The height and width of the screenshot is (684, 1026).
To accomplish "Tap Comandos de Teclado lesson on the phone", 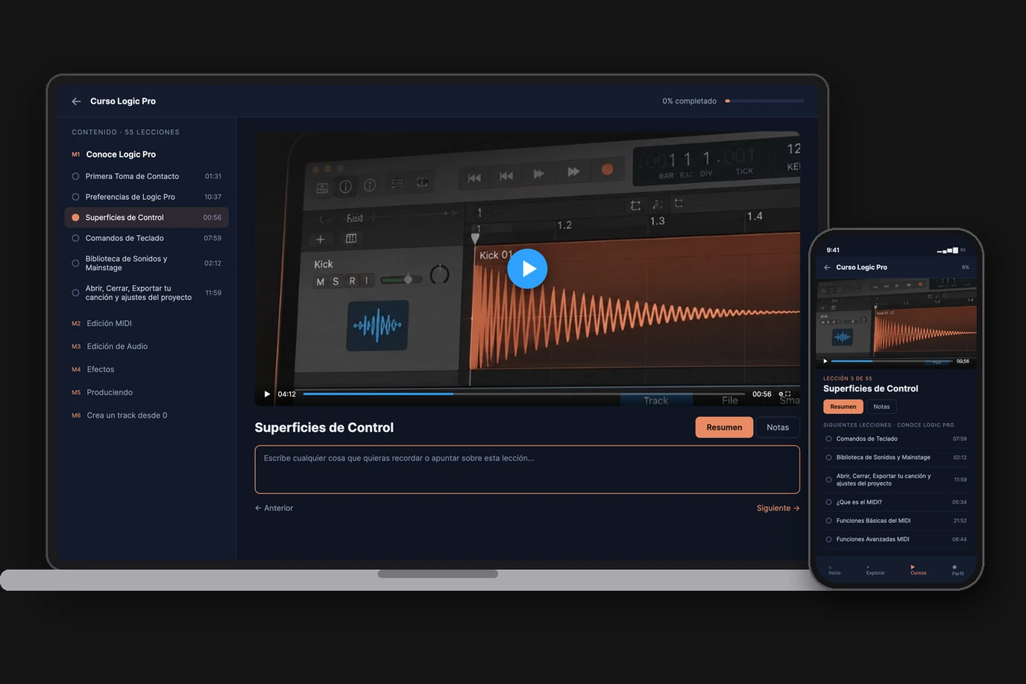I will 896,439.
